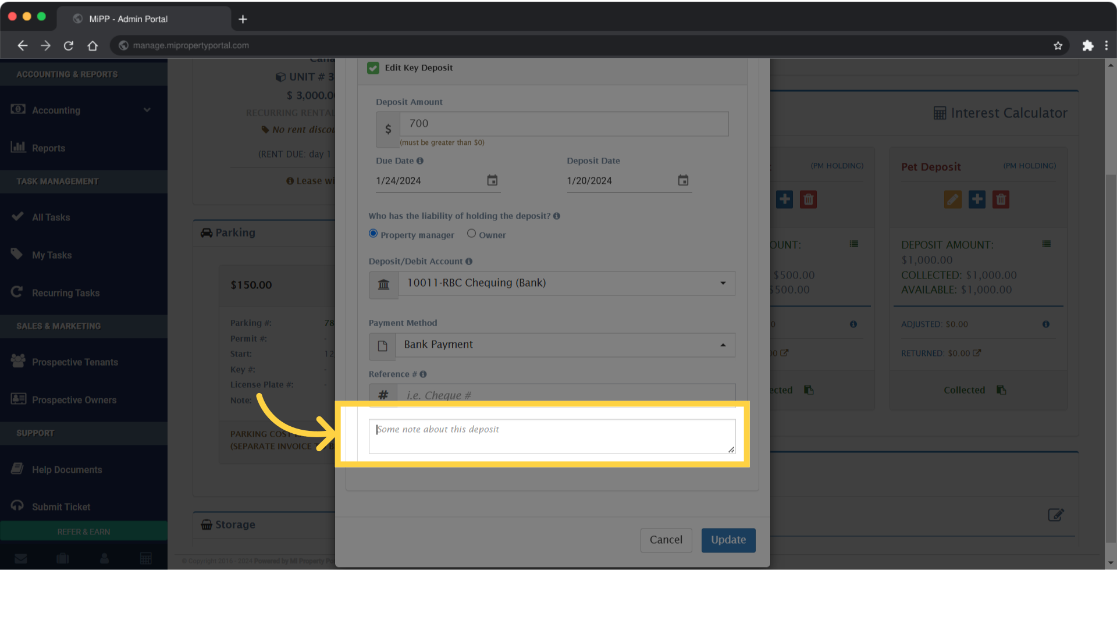Click the Cancel button

666,540
